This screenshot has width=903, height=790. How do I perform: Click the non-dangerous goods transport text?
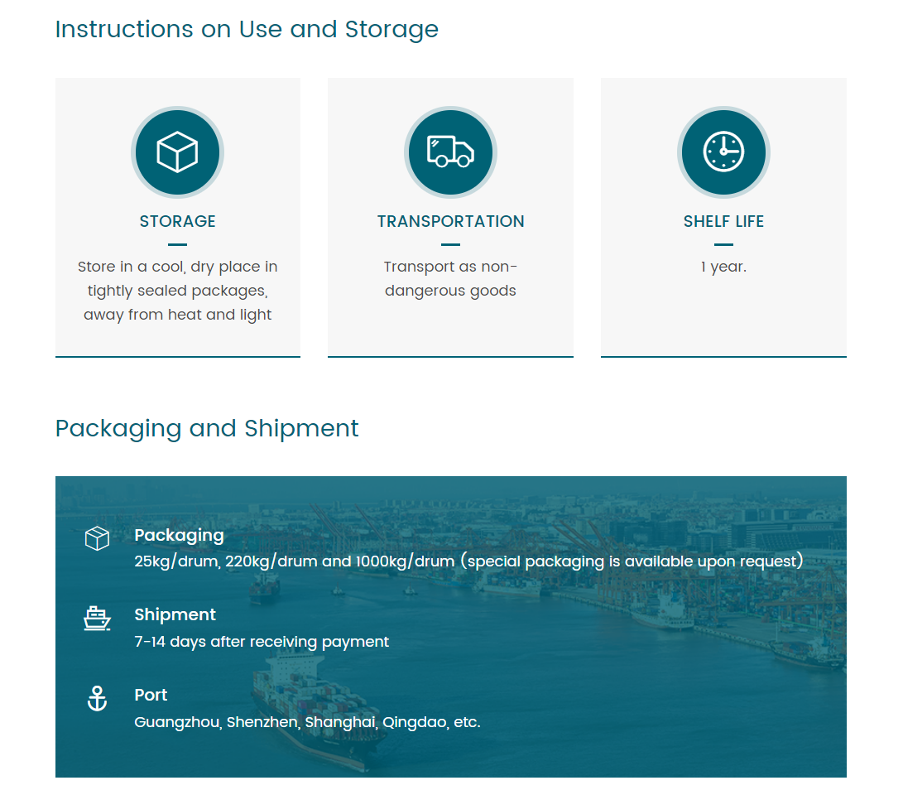[450, 279]
